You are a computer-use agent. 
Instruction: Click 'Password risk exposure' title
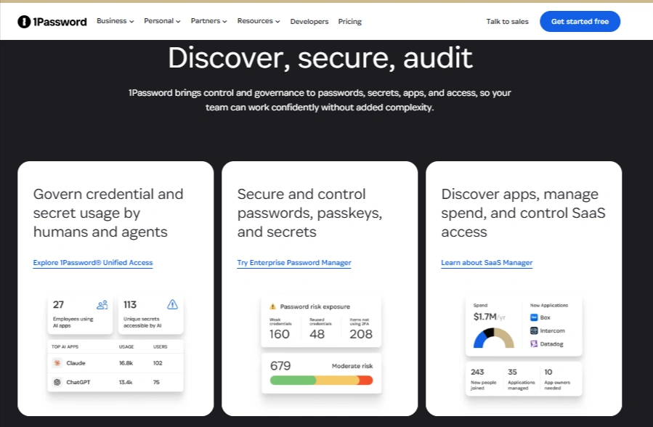[x=315, y=306]
